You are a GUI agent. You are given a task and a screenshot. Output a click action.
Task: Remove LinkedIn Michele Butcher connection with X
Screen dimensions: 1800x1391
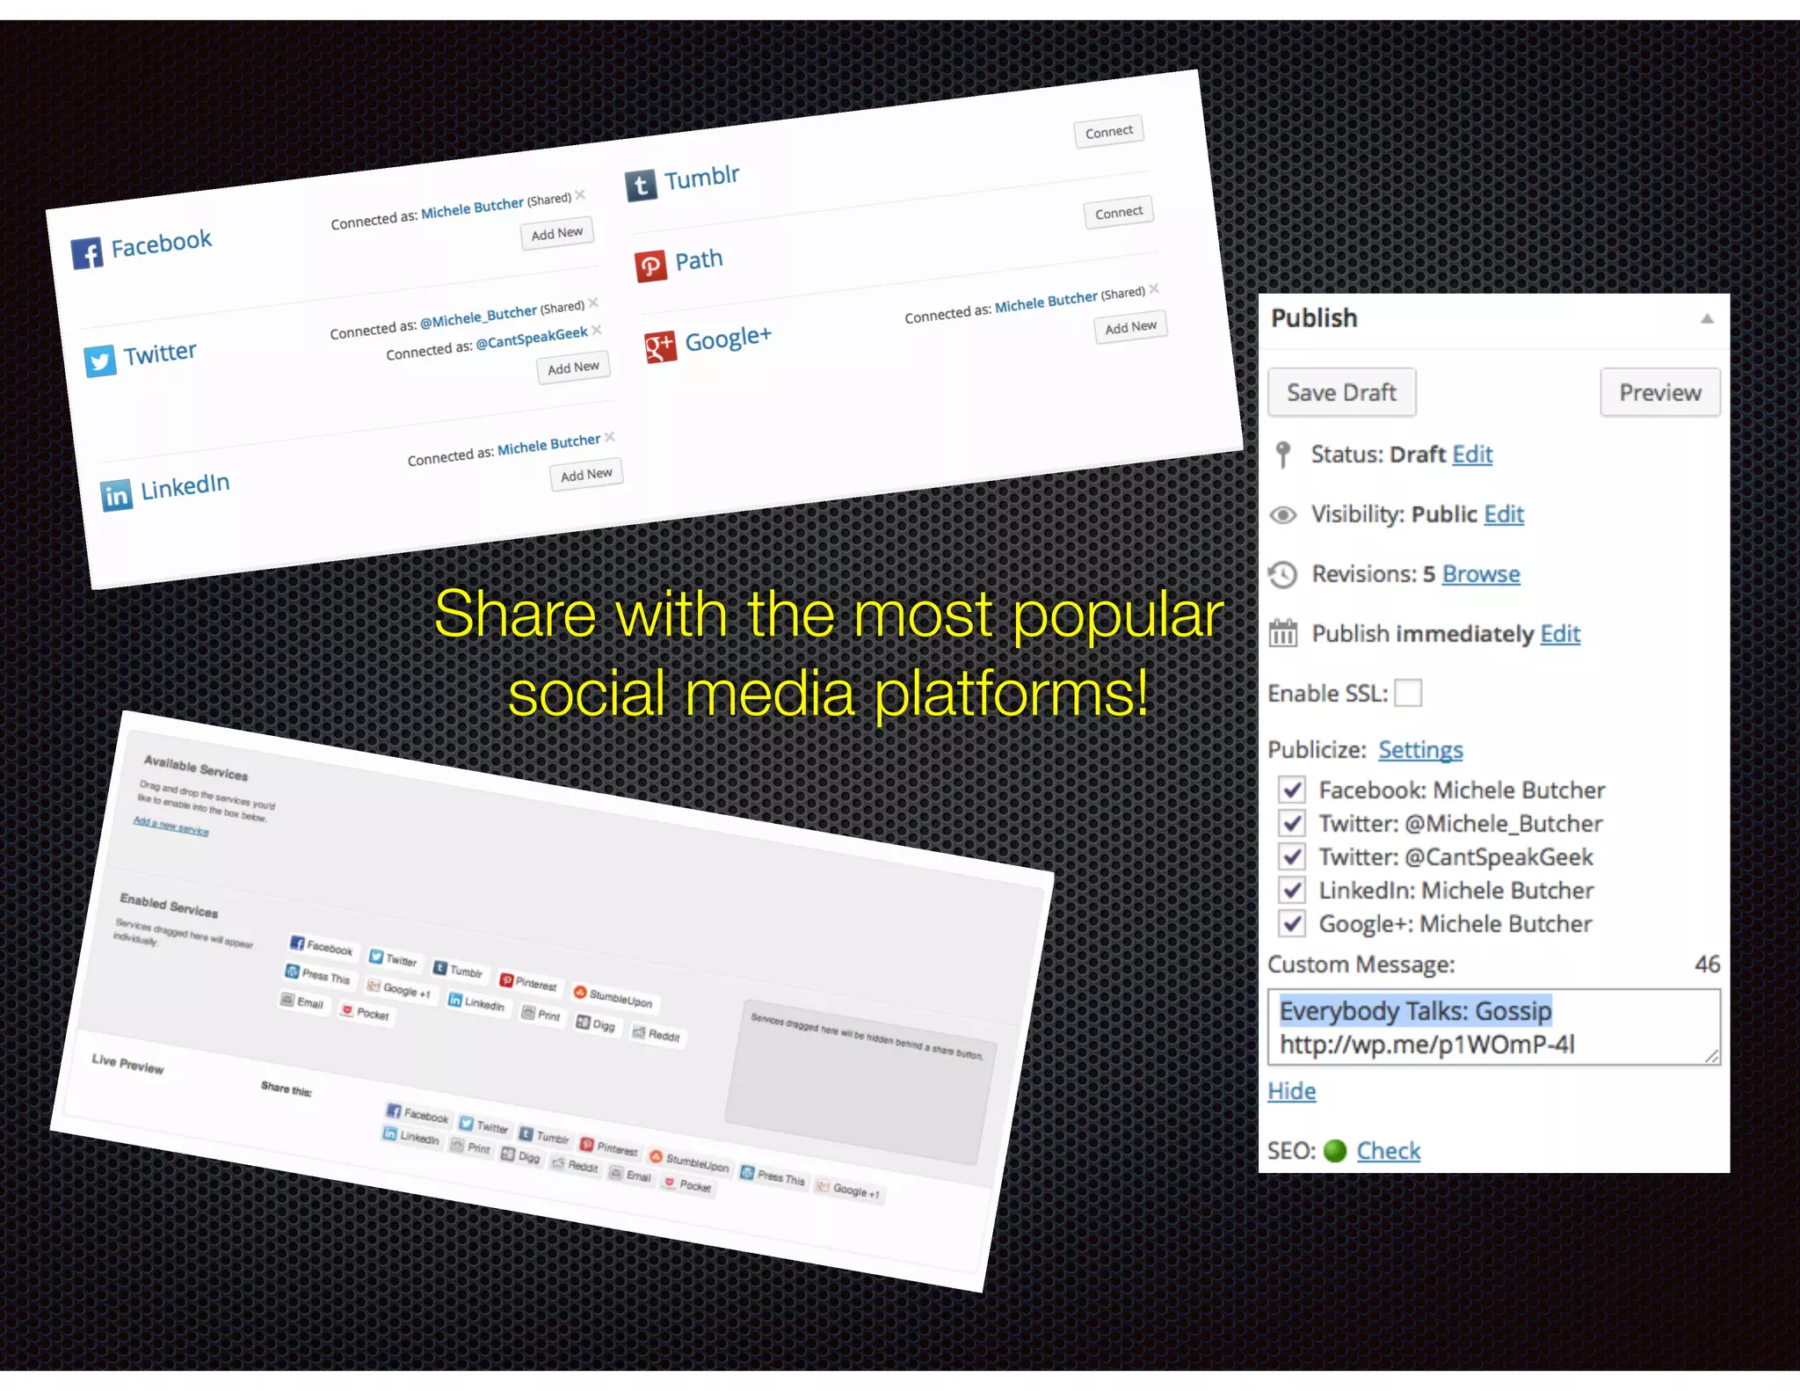tap(610, 437)
